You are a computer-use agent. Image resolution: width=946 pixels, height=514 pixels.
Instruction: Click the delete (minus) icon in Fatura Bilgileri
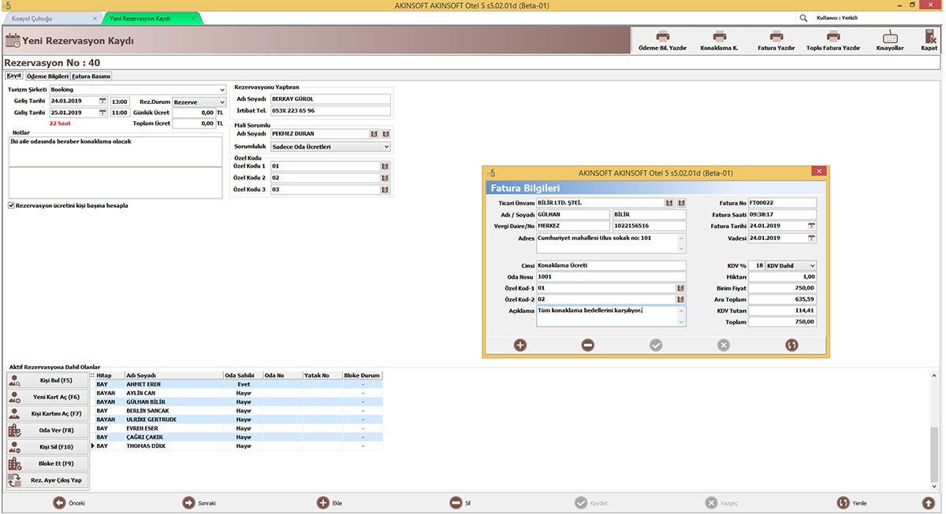(588, 345)
